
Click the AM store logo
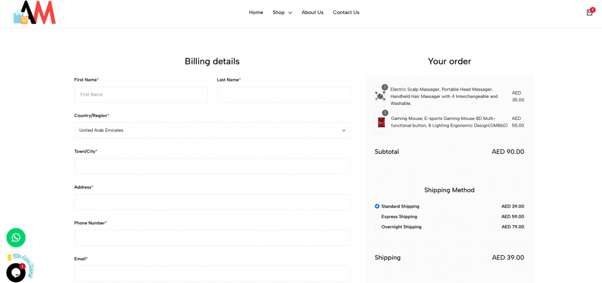(34, 12)
